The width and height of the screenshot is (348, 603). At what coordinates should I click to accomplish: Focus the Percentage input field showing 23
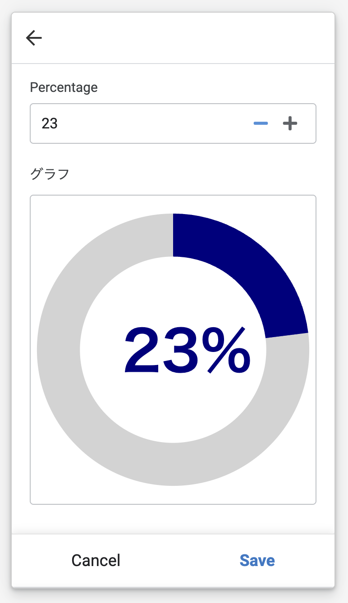(173, 123)
